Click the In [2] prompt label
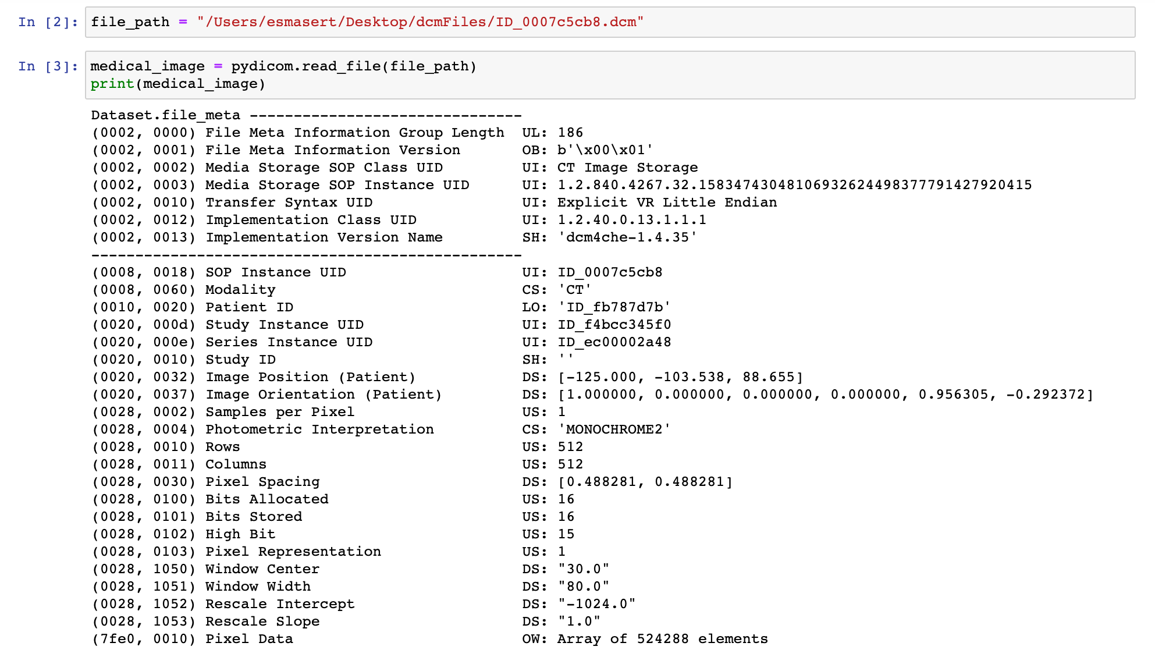The image size is (1155, 664). 48,22
